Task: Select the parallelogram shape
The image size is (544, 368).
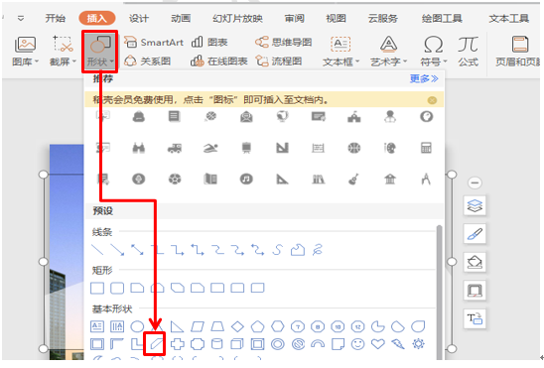Action: click(198, 326)
